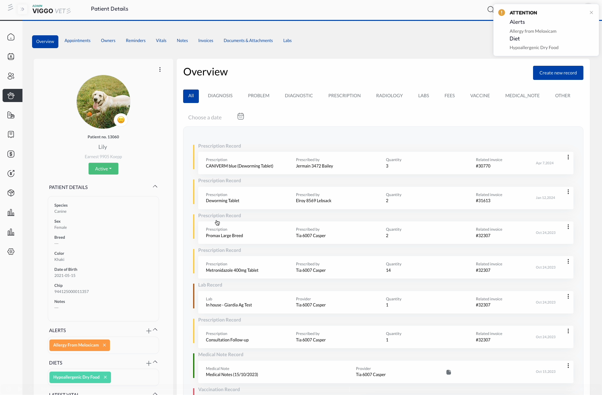Collapse the Patient Details section

(x=155, y=186)
